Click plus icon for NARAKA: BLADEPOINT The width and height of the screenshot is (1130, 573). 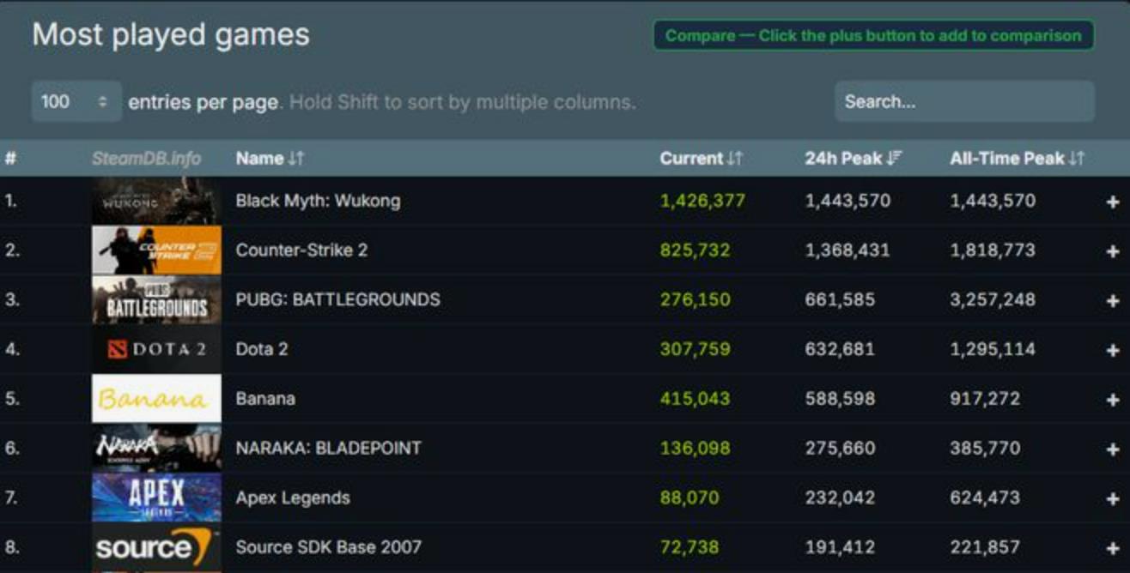coord(1113,449)
